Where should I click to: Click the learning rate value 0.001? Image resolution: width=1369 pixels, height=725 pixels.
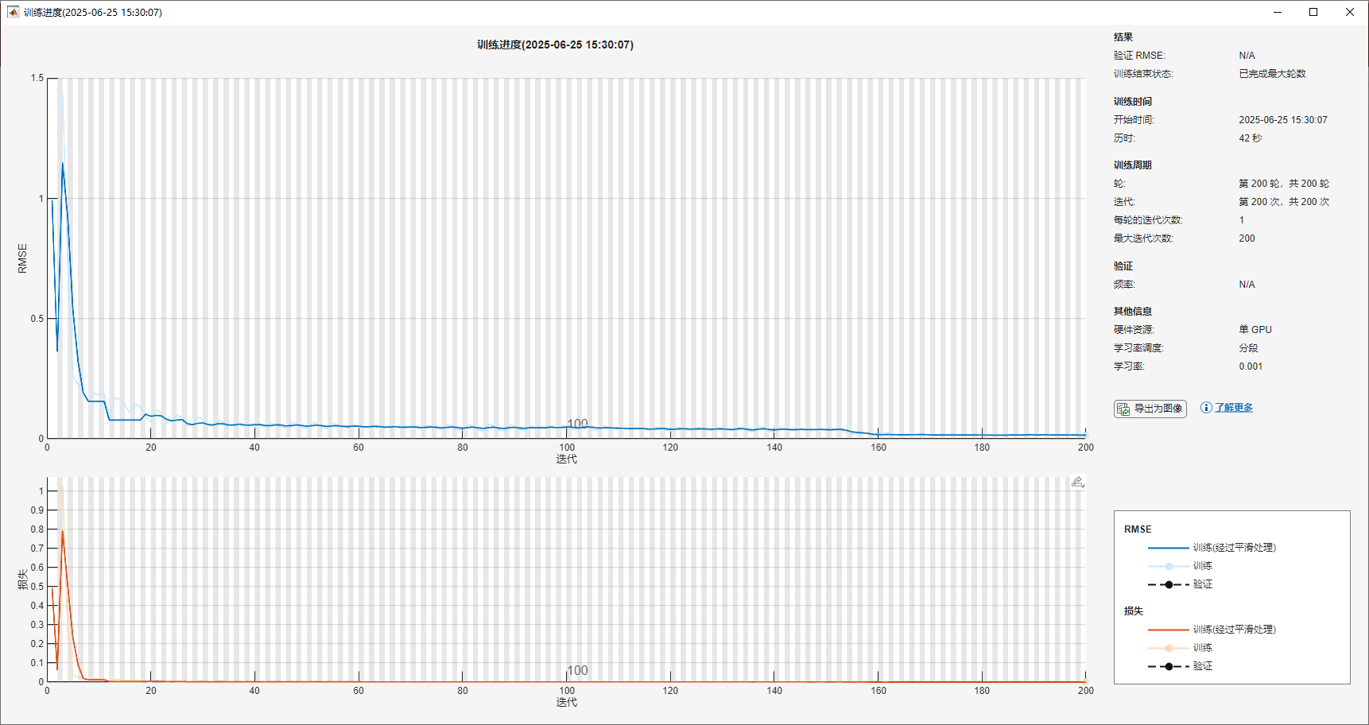1251,366
